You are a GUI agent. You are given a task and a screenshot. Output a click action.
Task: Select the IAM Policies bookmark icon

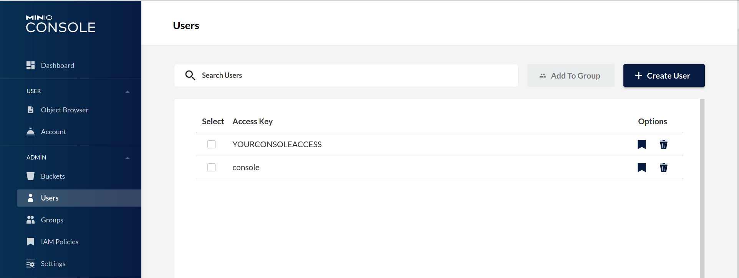[31, 242]
